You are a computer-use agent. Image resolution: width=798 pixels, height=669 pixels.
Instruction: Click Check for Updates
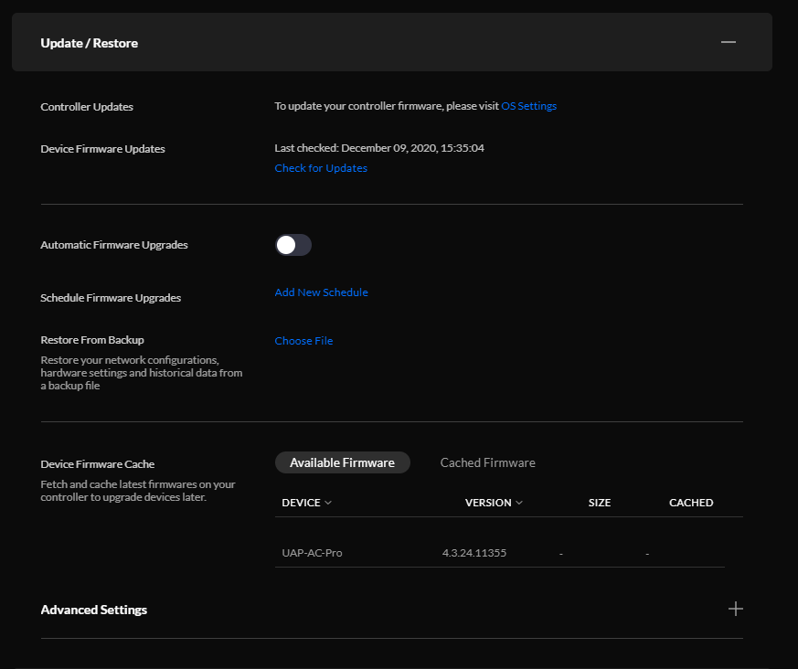(x=321, y=168)
